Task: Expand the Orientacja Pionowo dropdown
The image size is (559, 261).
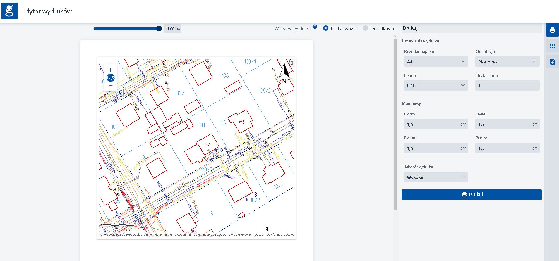Action: [507, 62]
